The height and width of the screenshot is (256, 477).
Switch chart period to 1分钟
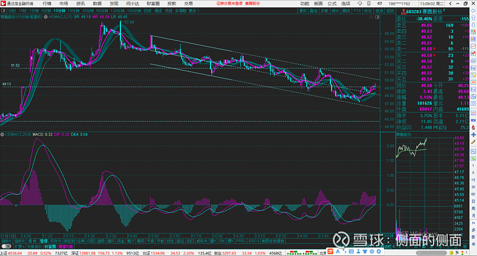[x=34, y=11]
